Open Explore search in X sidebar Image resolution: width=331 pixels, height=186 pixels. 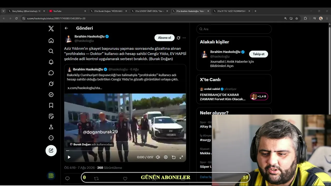point(51,51)
